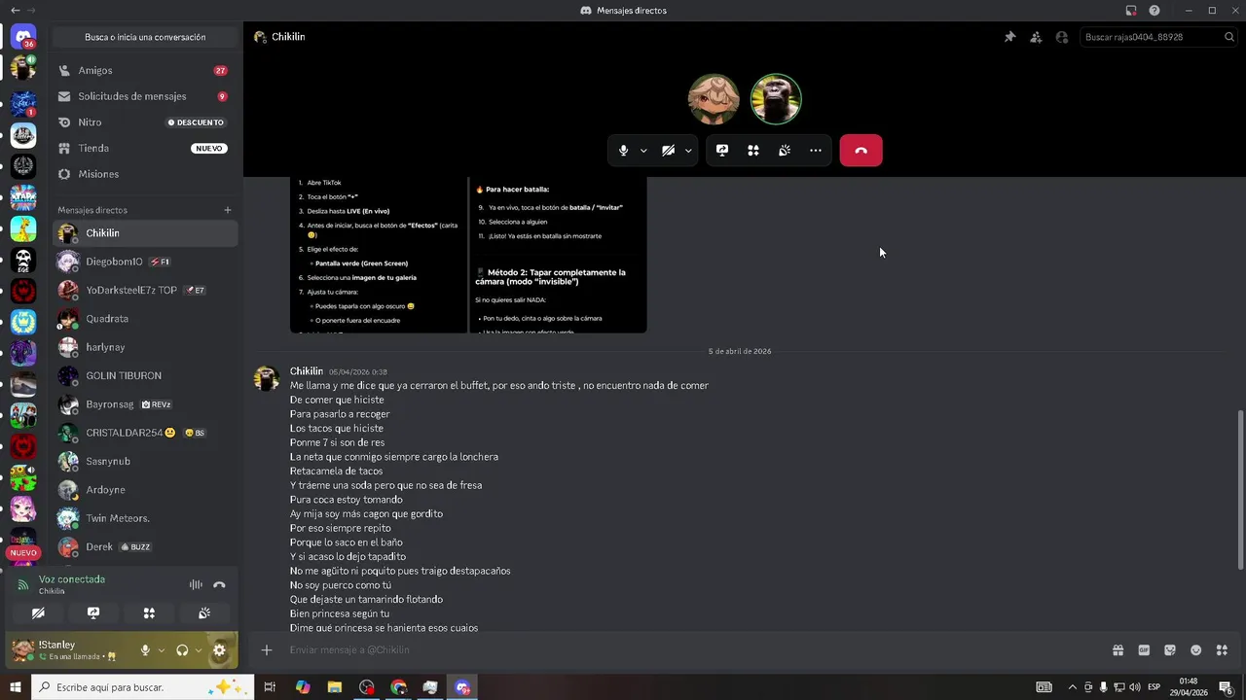Open the Nitro page
The width and height of the screenshot is (1246, 700).
click(145, 122)
